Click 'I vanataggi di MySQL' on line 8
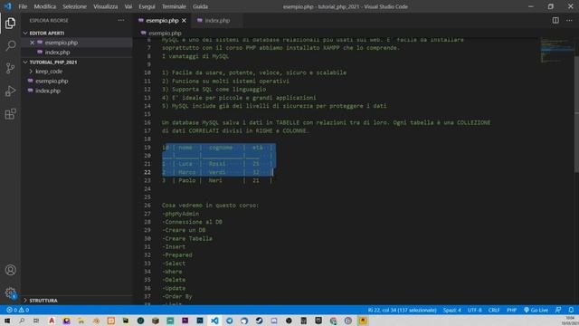579x326 pixels. [195, 56]
